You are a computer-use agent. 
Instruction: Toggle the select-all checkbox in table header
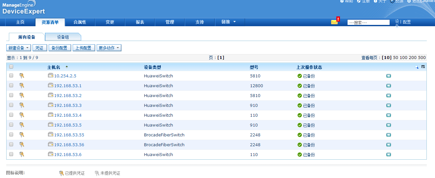(11, 67)
